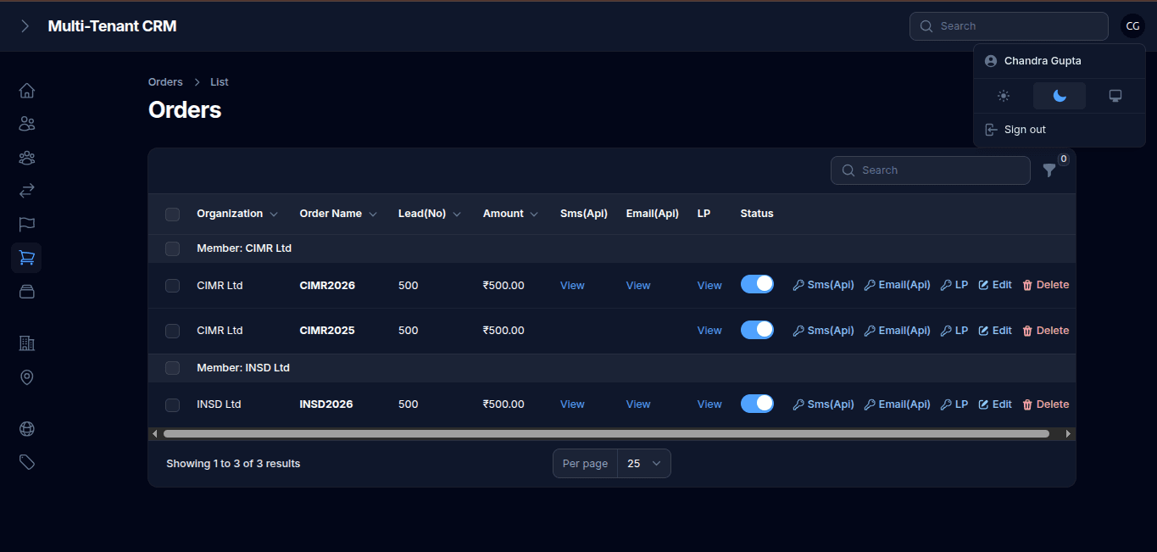Check the Member: CIMR Ltd group checkbox
The width and height of the screenshot is (1157, 552).
(172, 248)
